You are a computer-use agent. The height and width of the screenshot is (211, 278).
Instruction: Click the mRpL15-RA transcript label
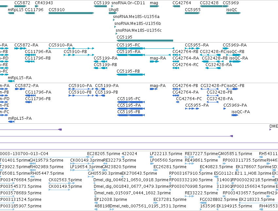click(x=20, y=78)
